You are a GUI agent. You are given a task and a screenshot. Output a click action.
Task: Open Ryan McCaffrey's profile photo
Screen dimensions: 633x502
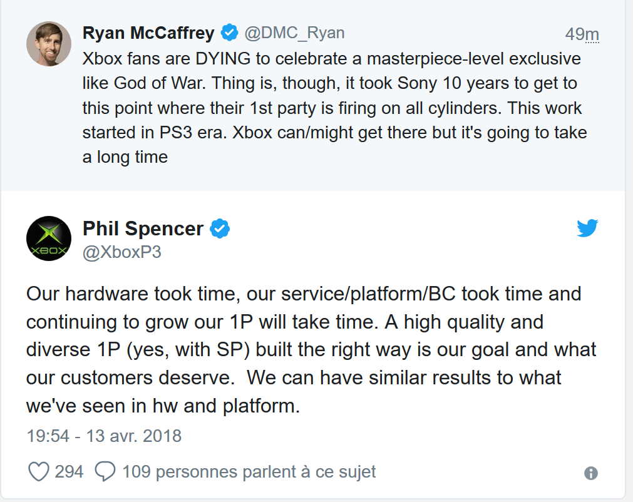point(49,44)
